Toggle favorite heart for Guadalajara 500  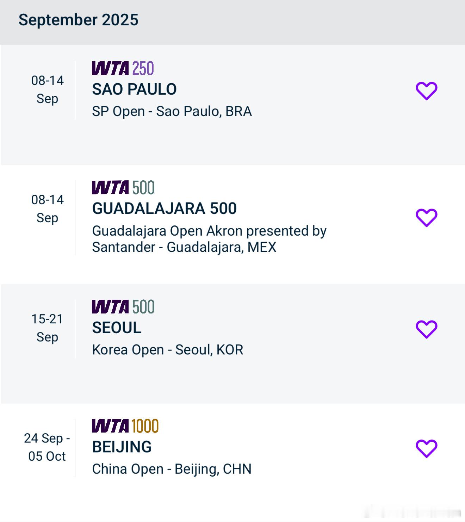pyautogui.click(x=427, y=218)
